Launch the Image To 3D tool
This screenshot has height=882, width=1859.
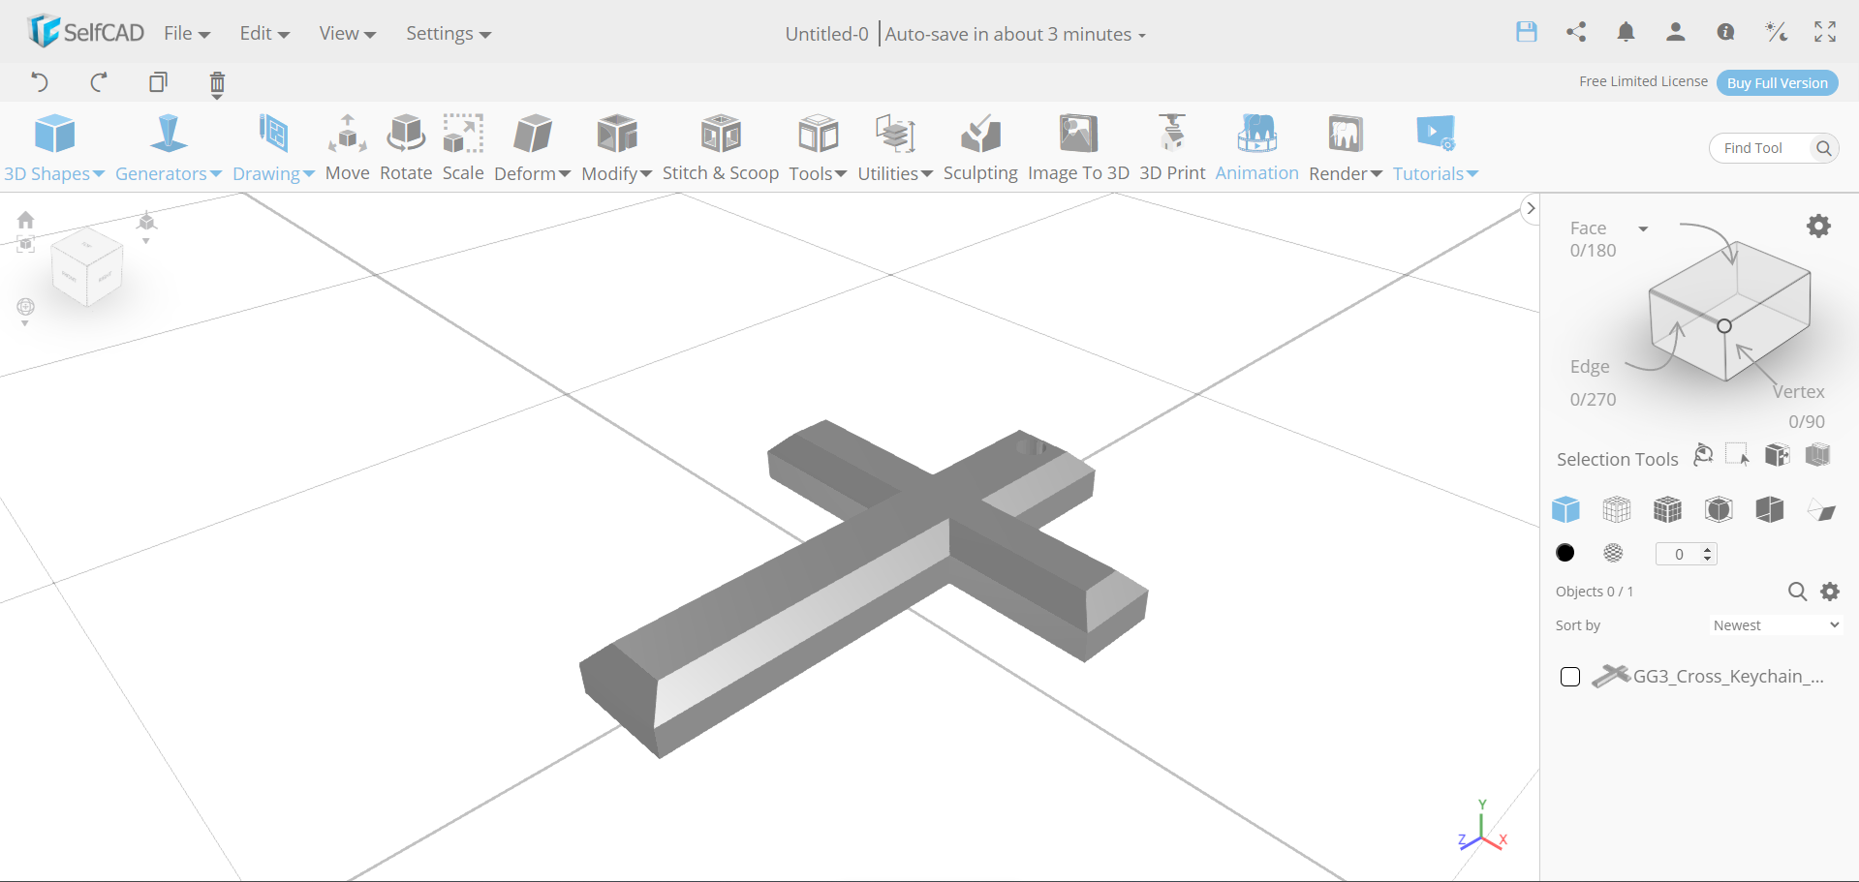1078,147
